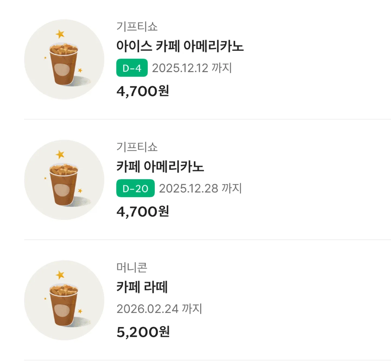This screenshot has height=362, width=391.
Task: Click the 2025.12.28 까지 expiry date
Action: 200,188
